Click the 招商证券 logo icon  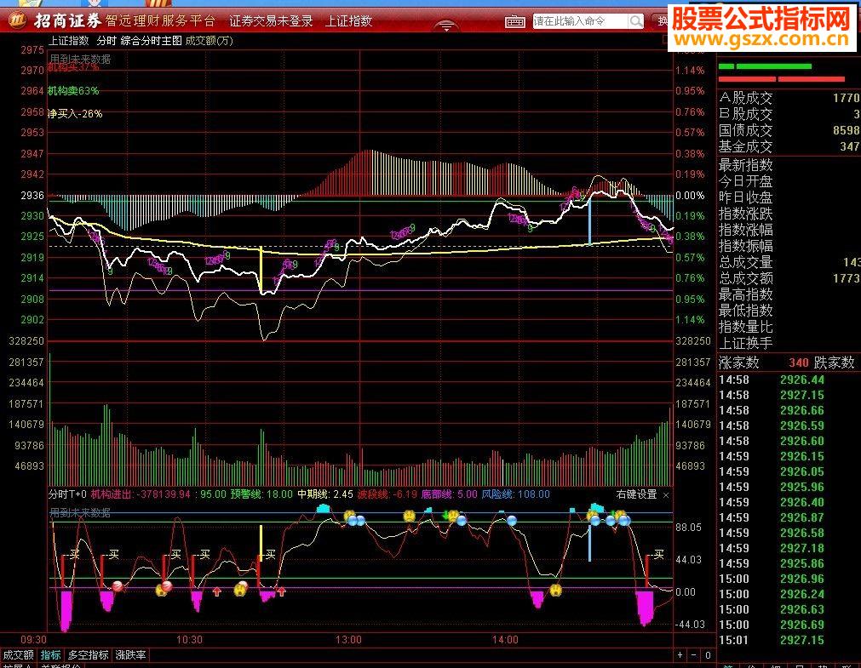16,21
